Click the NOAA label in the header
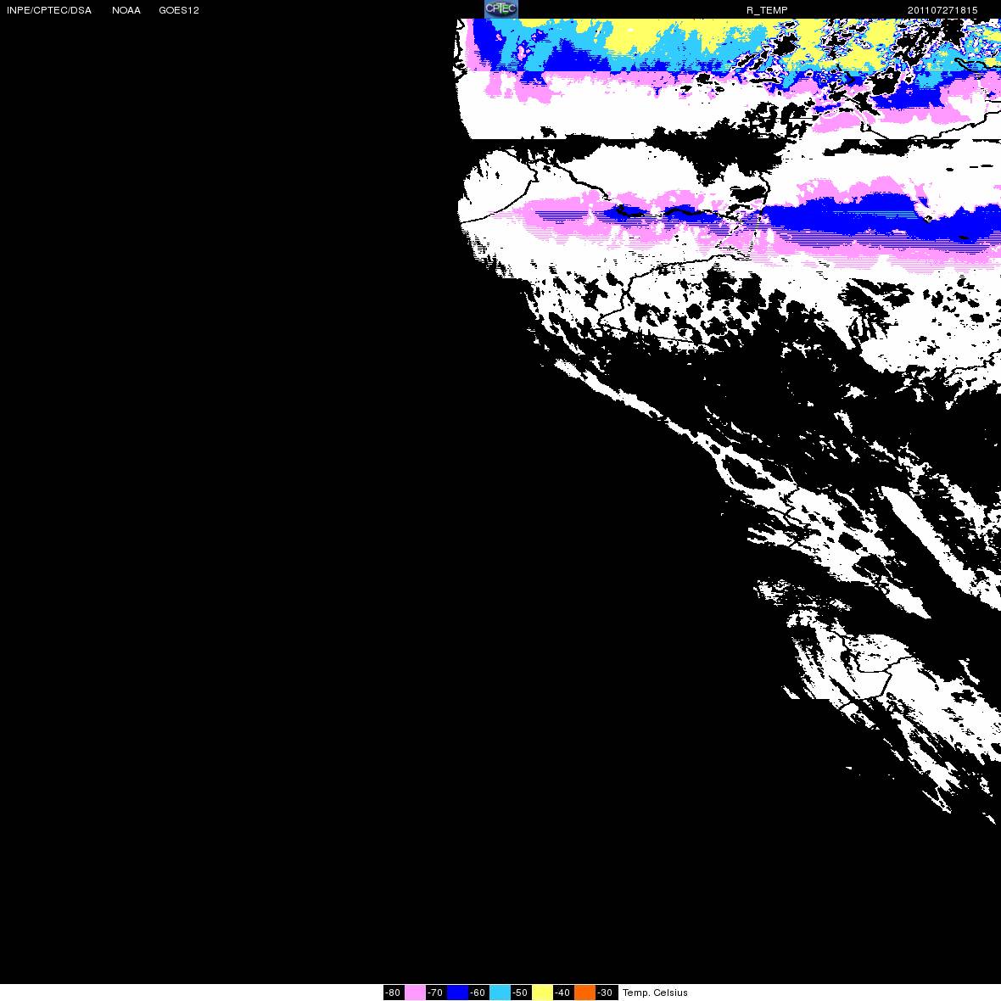Viewport: 1001px width, 1001px height. pos(126,10)
